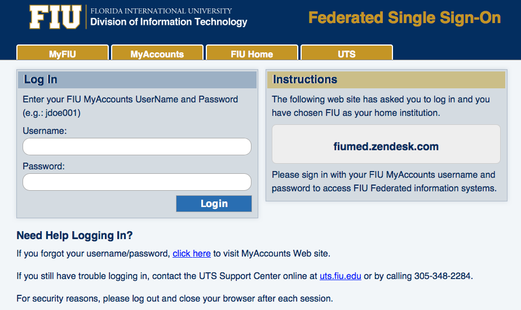Click the Instructions panel header

pyautogui.click(x=386, y=79)
